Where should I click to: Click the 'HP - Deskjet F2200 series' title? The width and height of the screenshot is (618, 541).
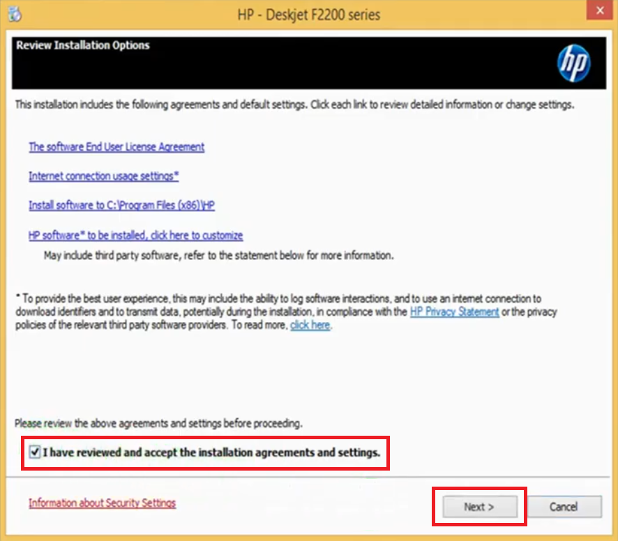pyautogui.click(x=308, y=15)
